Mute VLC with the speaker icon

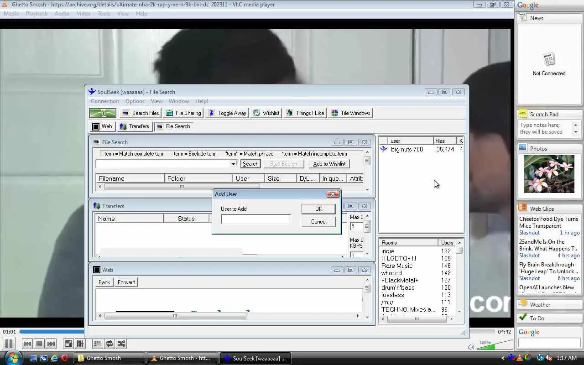pyautogui.click(x=471, y=347)
